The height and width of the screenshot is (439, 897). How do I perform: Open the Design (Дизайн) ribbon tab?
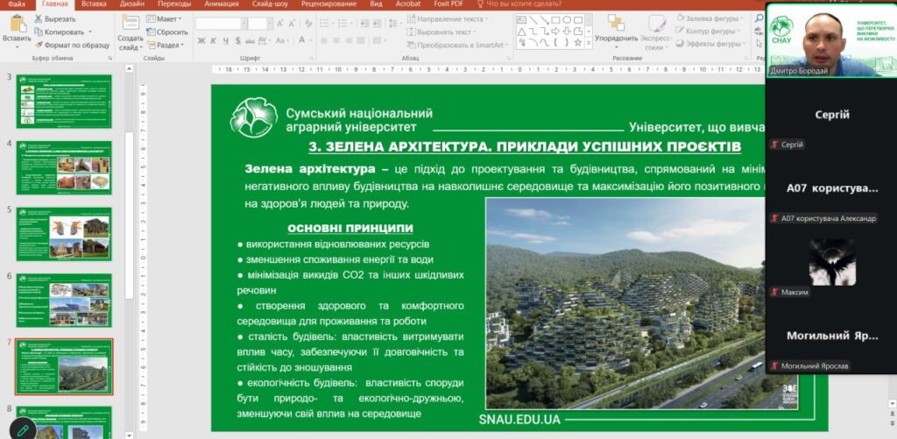coord(132,4)
